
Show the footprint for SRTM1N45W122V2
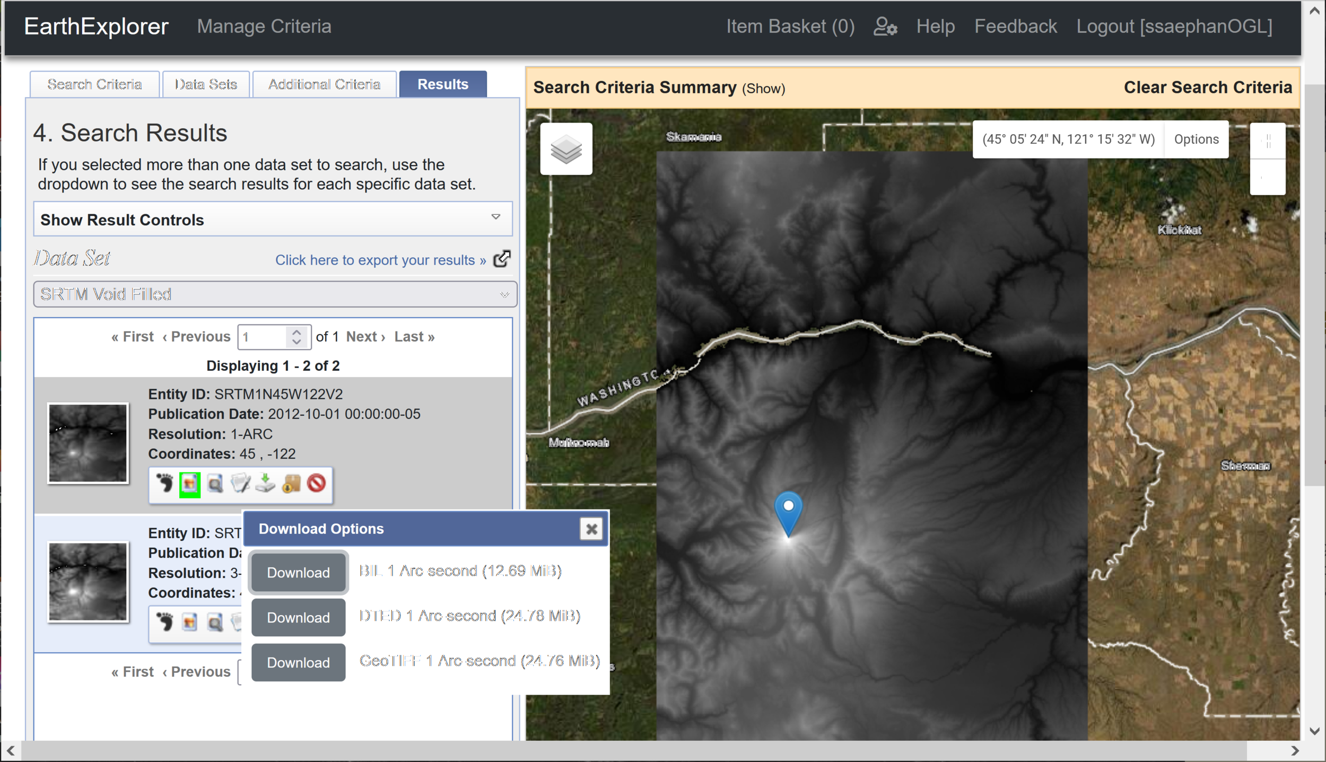click(165, 484)
